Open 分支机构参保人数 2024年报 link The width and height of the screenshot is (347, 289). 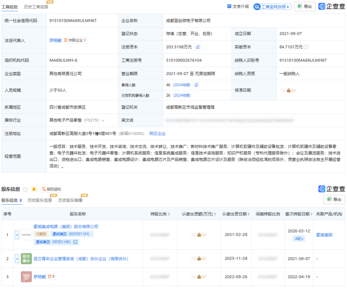pyautogui.click(x=182, y=96)
